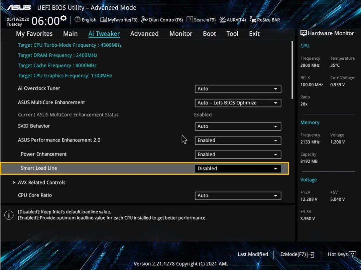Click the Ai Overclock Tuner label
This screenshot has width=361, height=270.
tap(39, 88)
